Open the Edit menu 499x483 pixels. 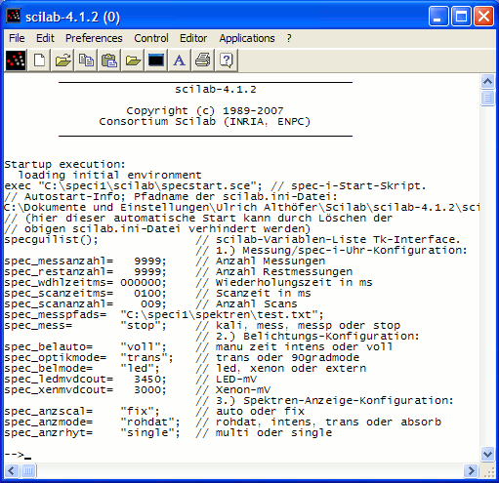click(45, 38)
